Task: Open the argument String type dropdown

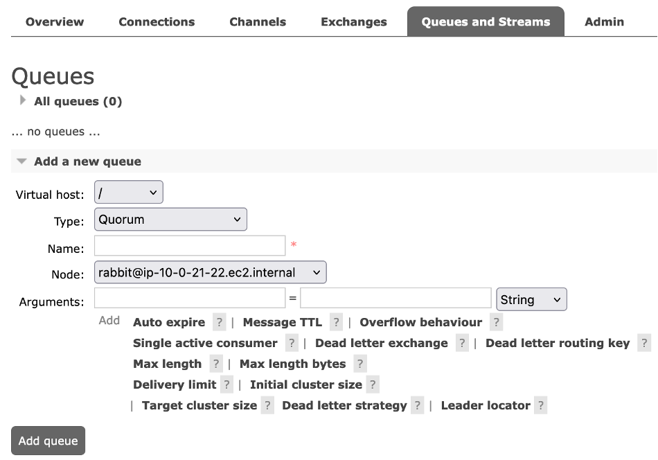Action: point(531,299)
